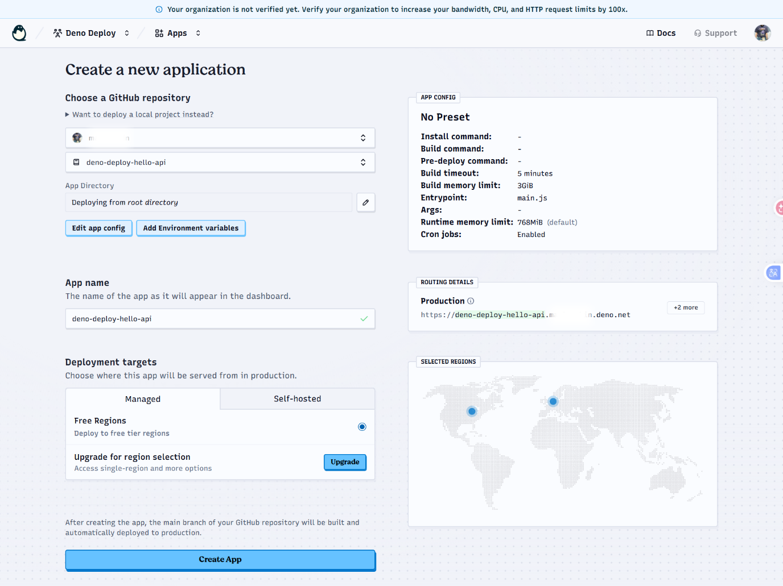
Task: Click the repository icon beside deno-deploy-hello-api
Action: tap(76, 163)
